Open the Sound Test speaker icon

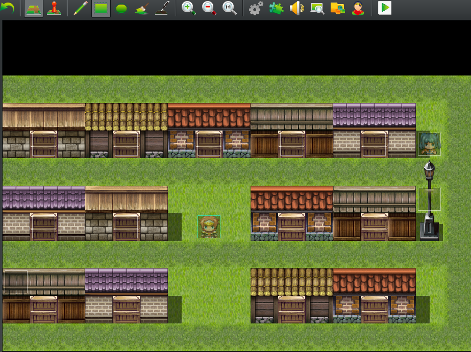297,8
